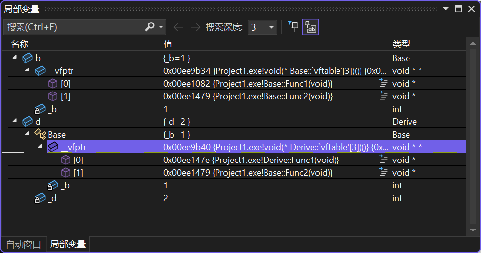Select value {_d=2 } of variable d
The height and width of the screenshot is (253, 481).
[177, 122]
